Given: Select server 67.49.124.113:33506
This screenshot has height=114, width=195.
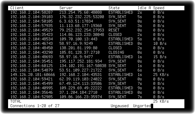Looking at the screenshot, I should click(x=80, y=84).
